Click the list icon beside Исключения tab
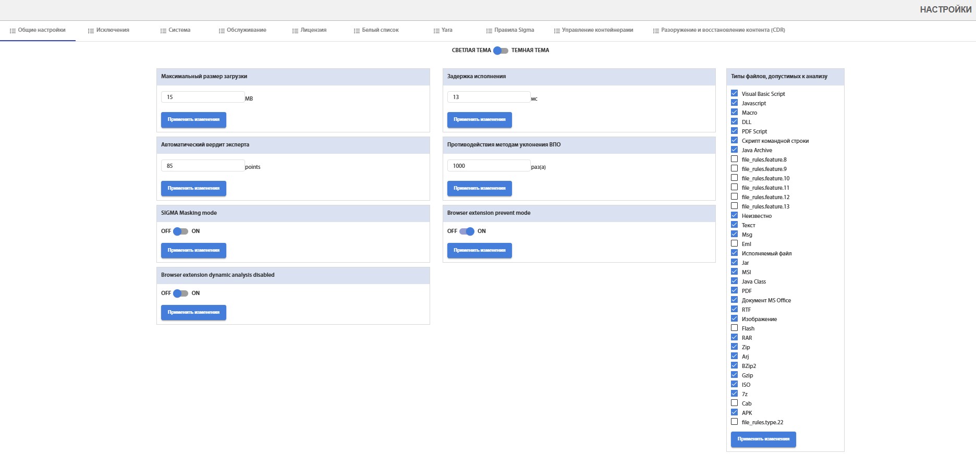Viewport: 976px width, 454px height. point(91,31)
